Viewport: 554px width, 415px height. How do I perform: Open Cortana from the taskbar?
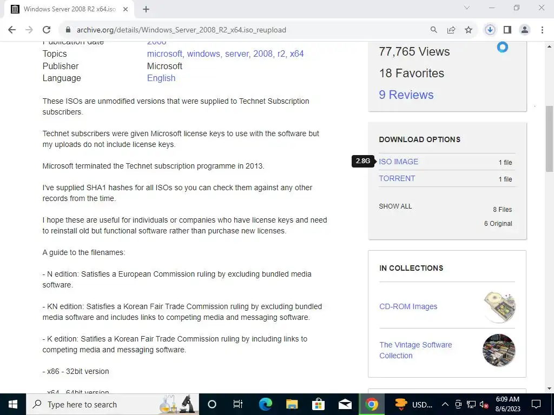212,404
